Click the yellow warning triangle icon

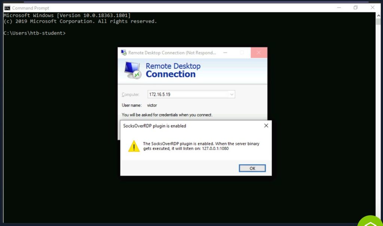(134, 146)
